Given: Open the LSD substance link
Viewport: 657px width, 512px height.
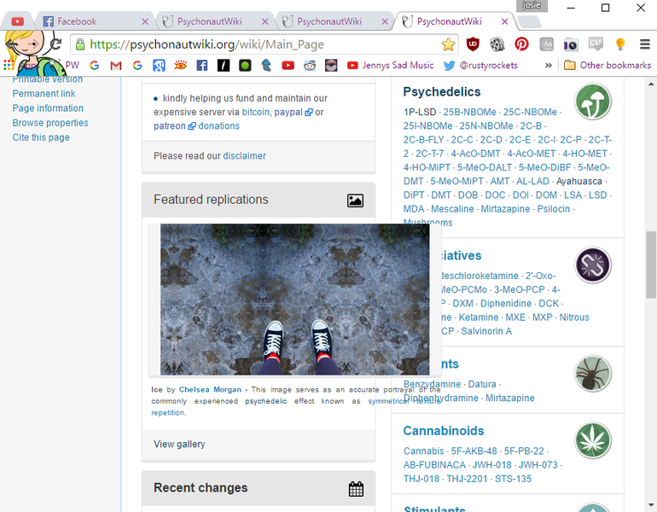Looking at the screenshot, I should pos(597,195).
